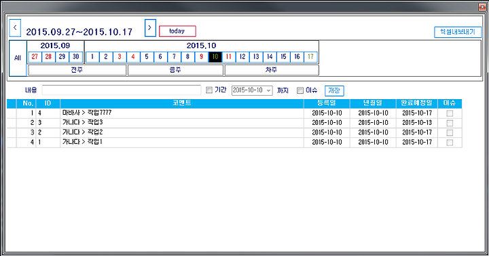The width and height of the screenshot is (489, 256).
Task: Select highlighted October 10 day cell
Action: pyautogui.click(x=215, y=57)
